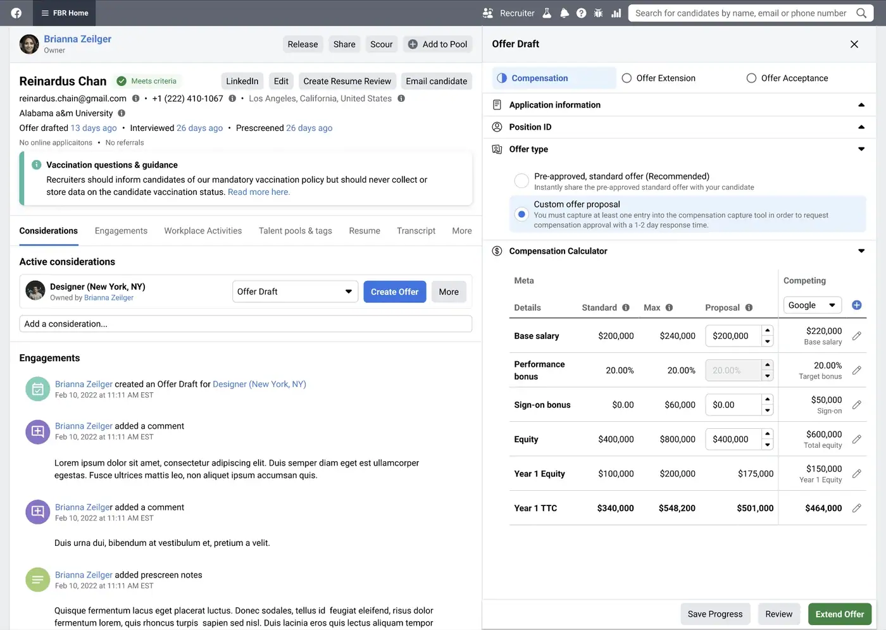The image size is (886, 630).
Task: Click the Standard column info icon
Action: tap(626, 308)
